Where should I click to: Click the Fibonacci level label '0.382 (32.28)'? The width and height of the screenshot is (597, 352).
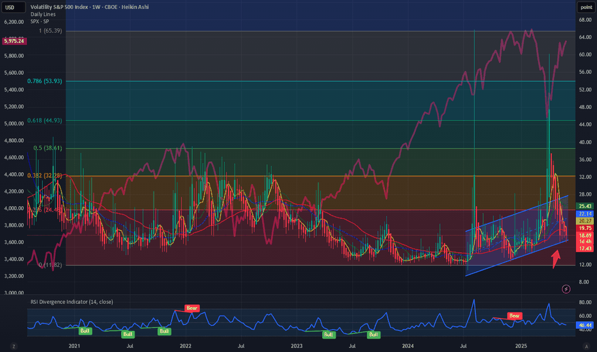click(45, 175)
